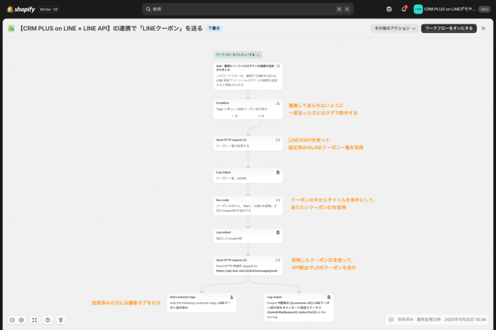Image resolution: width=496 pixels, height=330 pixels.
Task: Select the Send HTTP request (2) node title
Action: [x=231, y=260]
